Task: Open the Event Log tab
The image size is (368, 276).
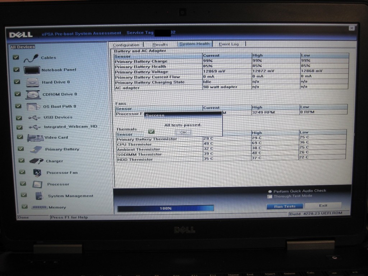Action: (x=229, y=44)
